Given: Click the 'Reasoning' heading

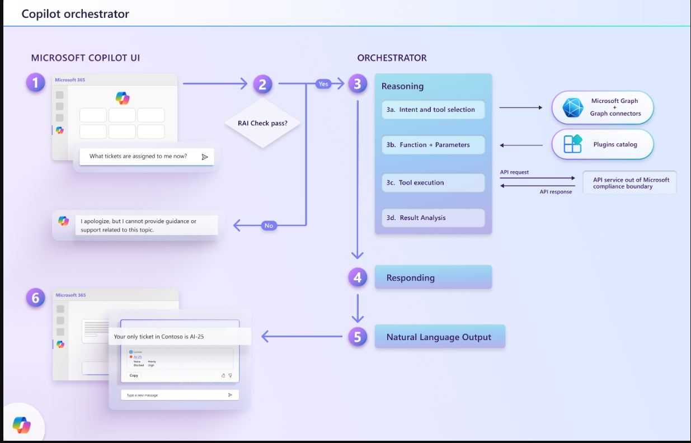Looking at the screenshot, I should click(x=402, y=86).
